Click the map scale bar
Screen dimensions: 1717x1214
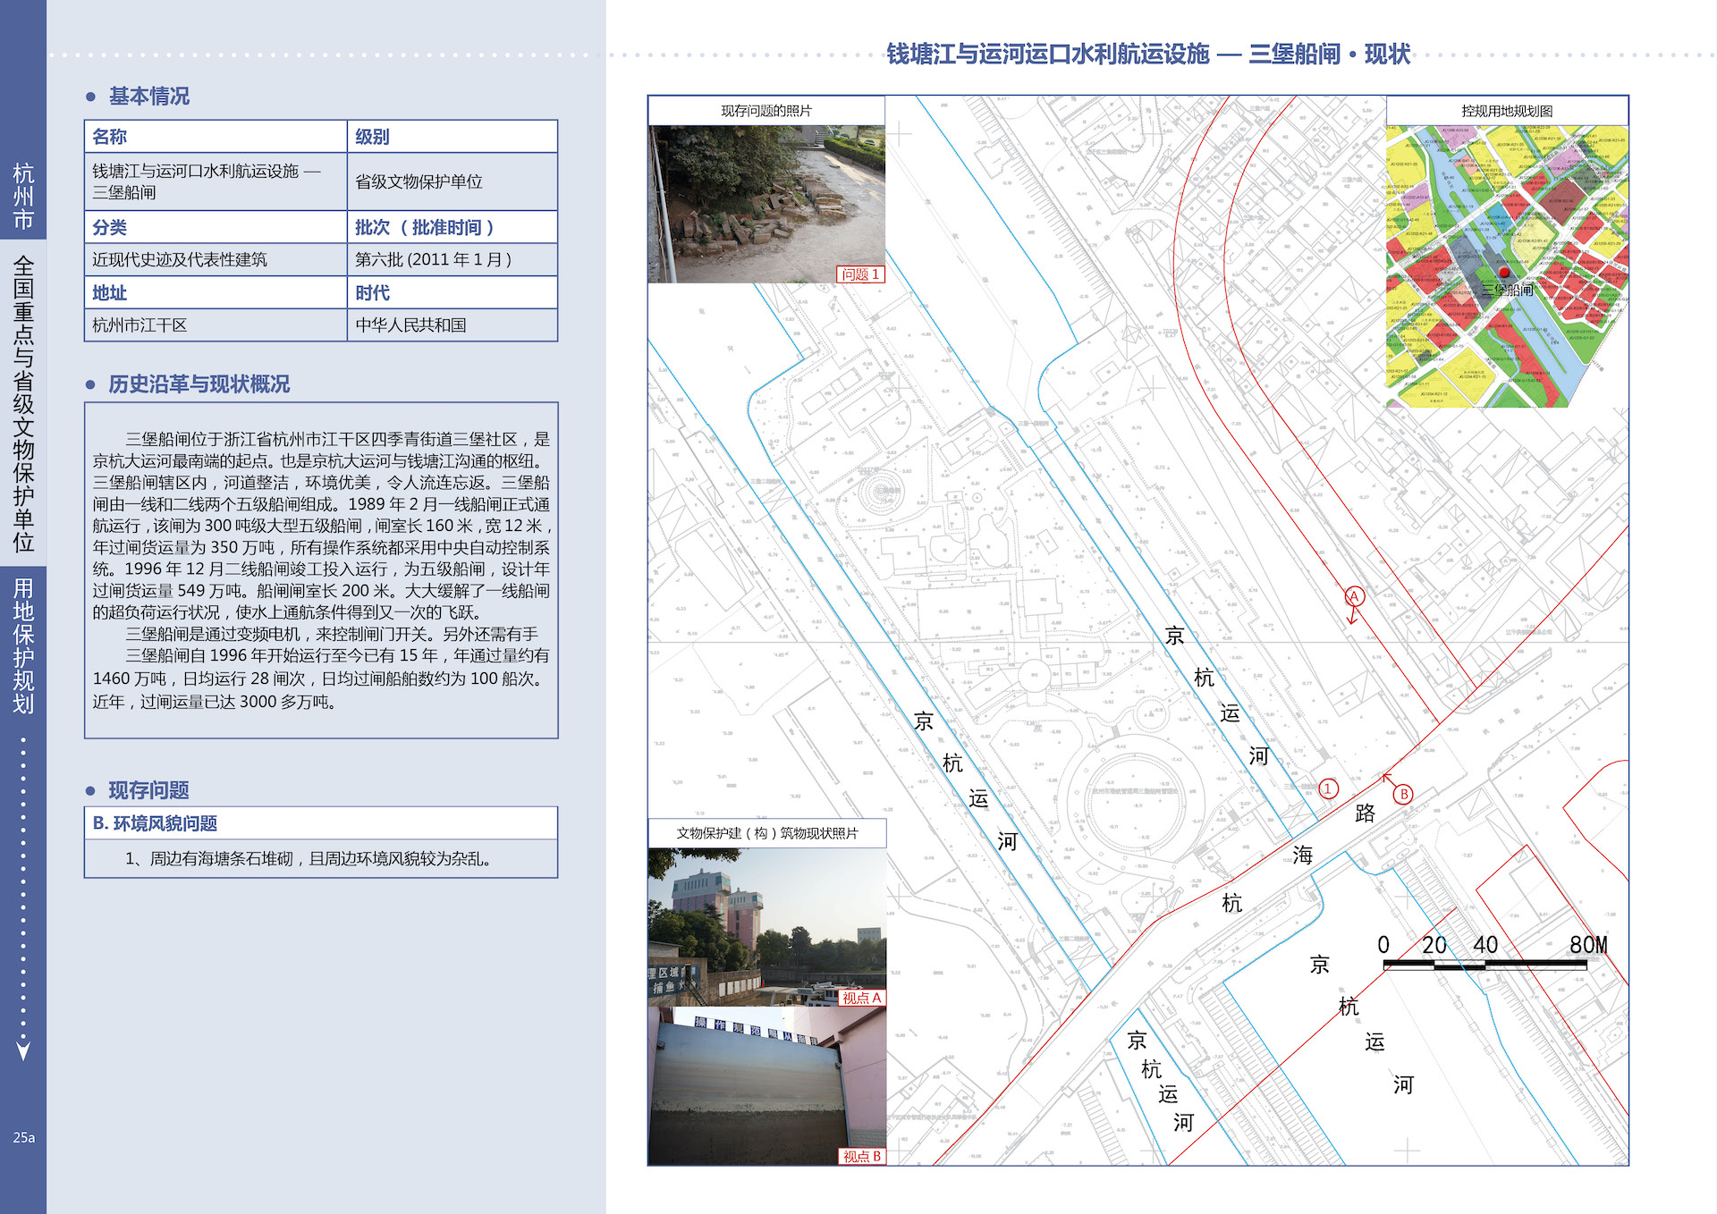pyautogui.click(x=1485, y=965)
